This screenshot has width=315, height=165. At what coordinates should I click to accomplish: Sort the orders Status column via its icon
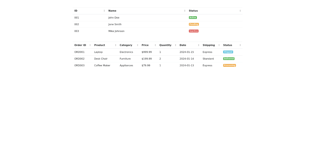tap(240, 45)
